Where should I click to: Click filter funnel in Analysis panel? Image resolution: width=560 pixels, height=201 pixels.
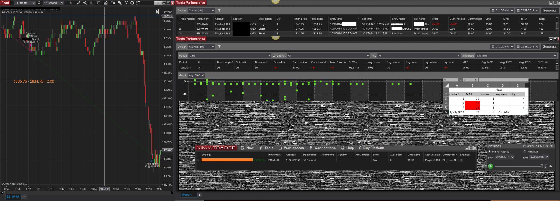click(219, 47)
